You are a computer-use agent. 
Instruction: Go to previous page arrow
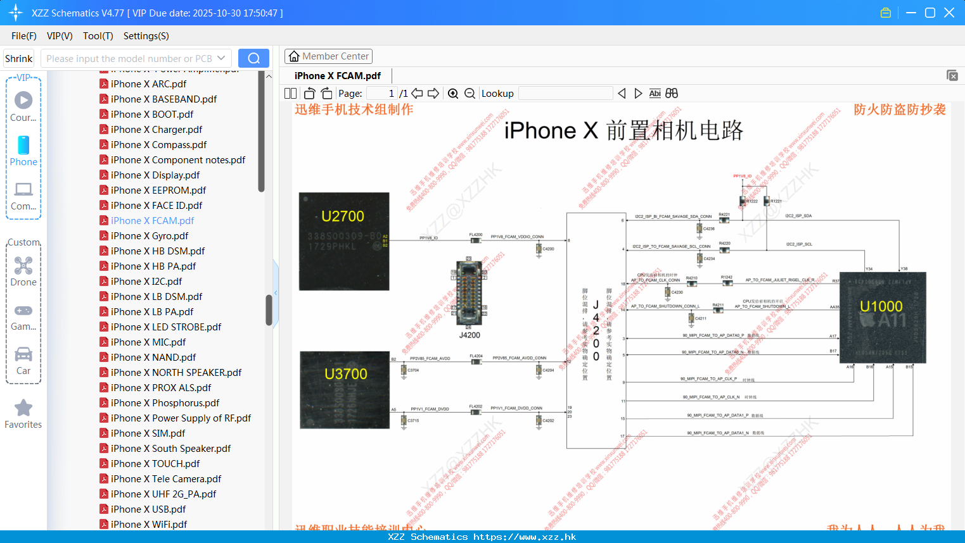tap(417, 93)
